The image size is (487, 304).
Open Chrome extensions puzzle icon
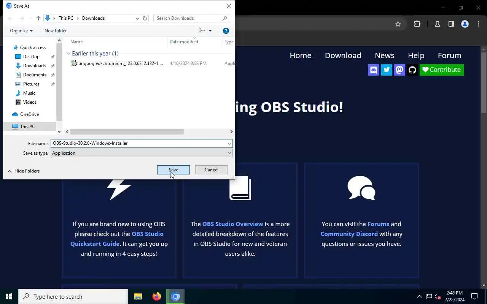coord(417,24)
